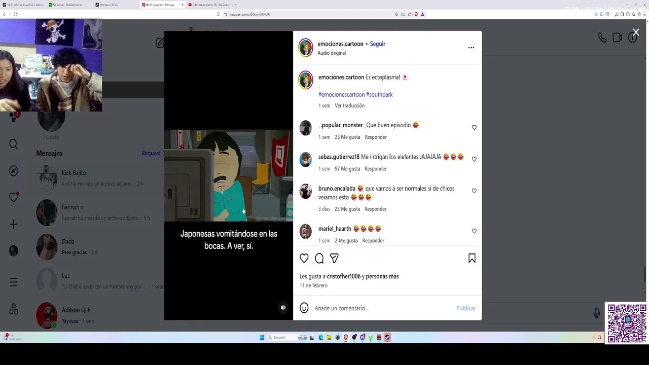649x365 pixels.
Task: Open Brave Shields lion icon in address bar
Action: point(416,14)
